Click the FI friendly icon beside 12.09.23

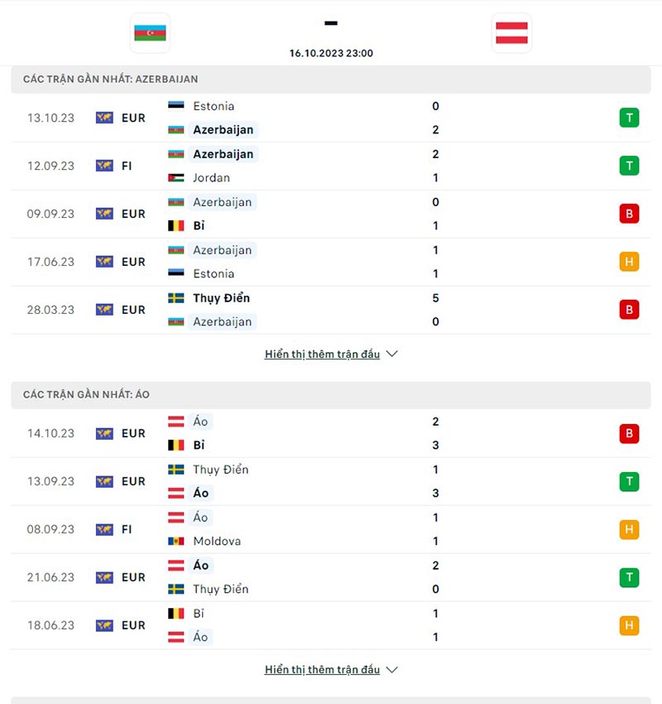tap(104, 166)
